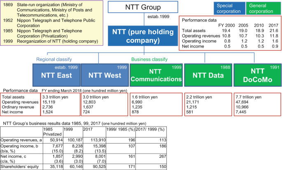The image size is (282, 170).
Task: Click the NTT East box
Action: (x=56, y=75)
